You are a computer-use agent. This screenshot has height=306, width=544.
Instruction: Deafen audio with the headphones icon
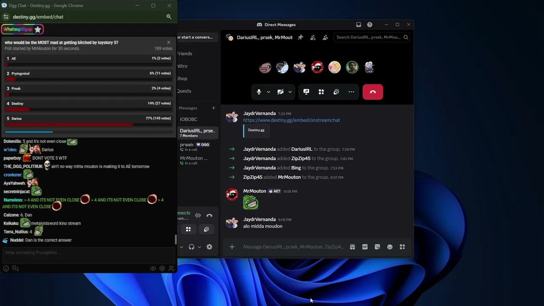click(x=191, y=247)
